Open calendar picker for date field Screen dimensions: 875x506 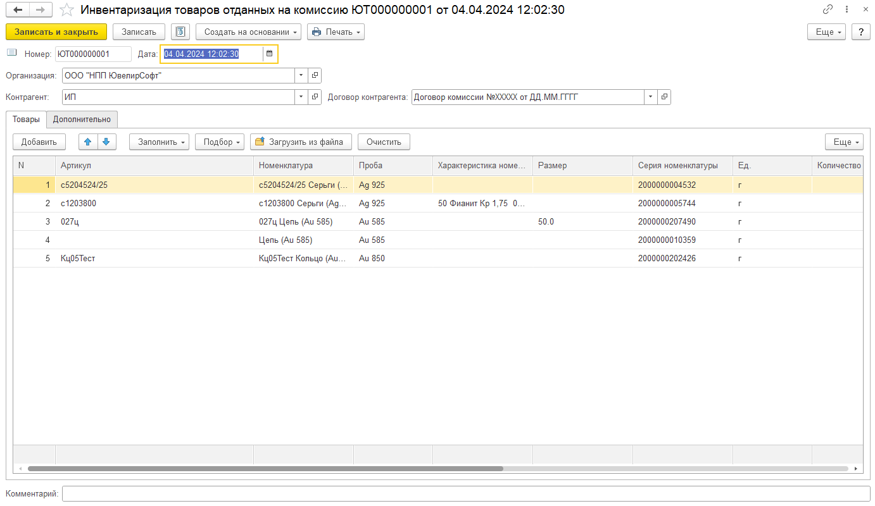[270, 54]
